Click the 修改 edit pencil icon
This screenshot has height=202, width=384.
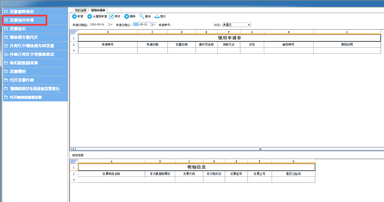111,16
